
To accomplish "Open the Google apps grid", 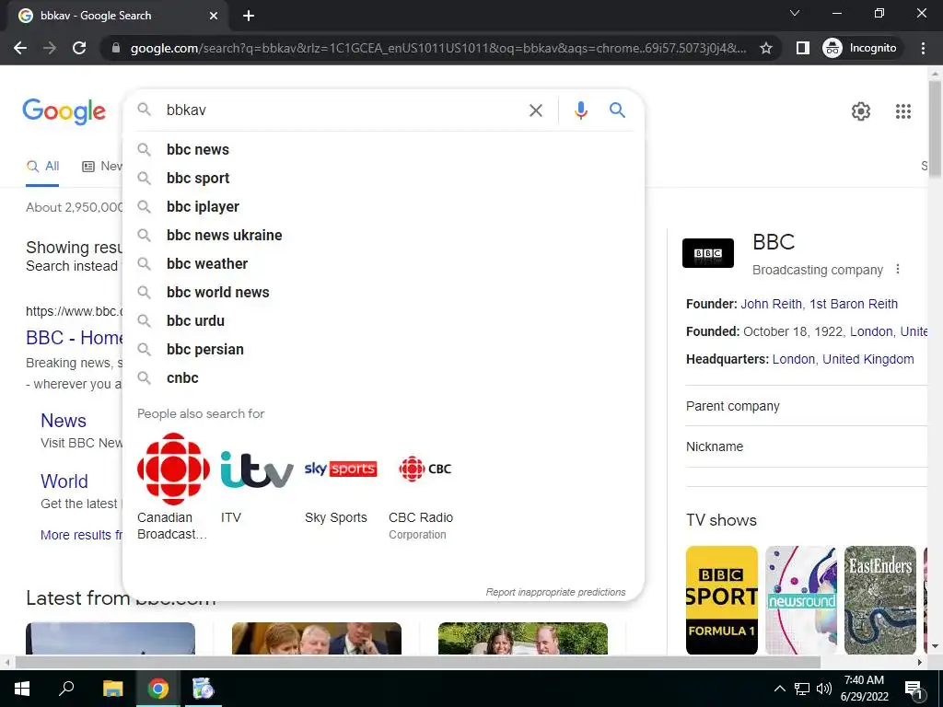I will [902, 111].
